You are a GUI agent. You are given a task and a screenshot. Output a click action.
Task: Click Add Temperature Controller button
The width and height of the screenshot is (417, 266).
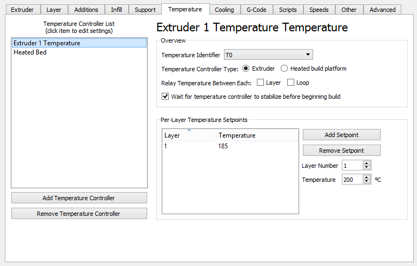pyautogui.click(x=79, y=198)
